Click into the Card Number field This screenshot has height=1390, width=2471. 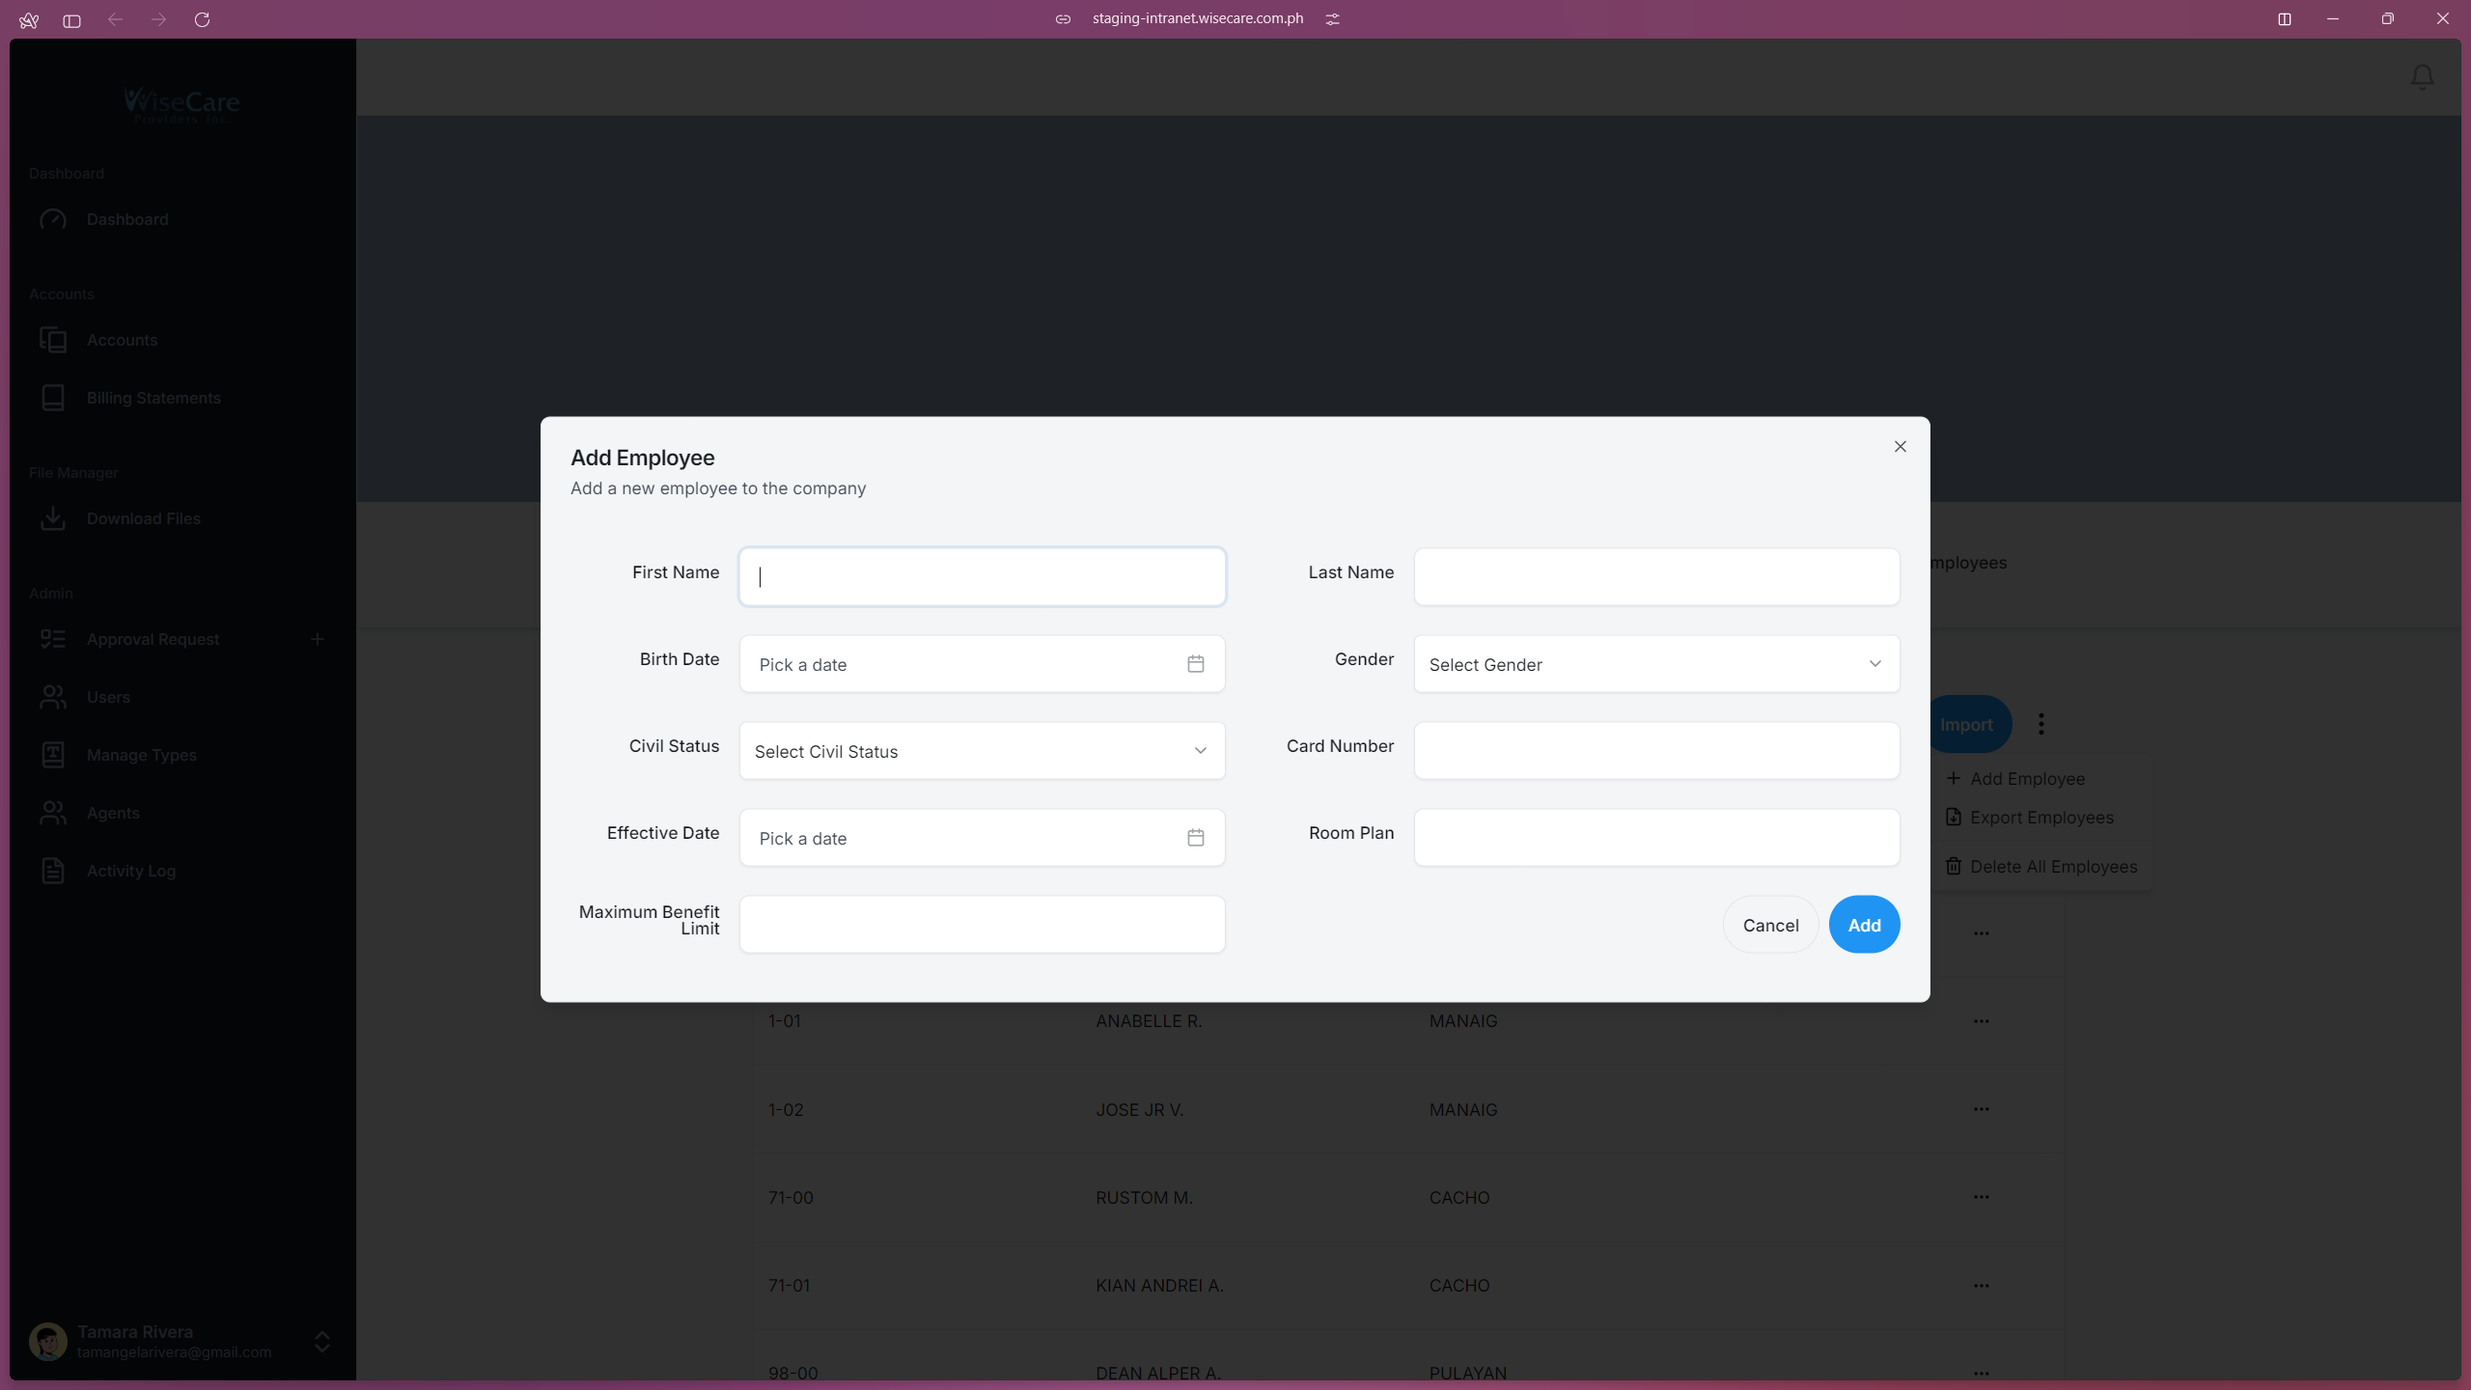click(x=1656, y=751)
